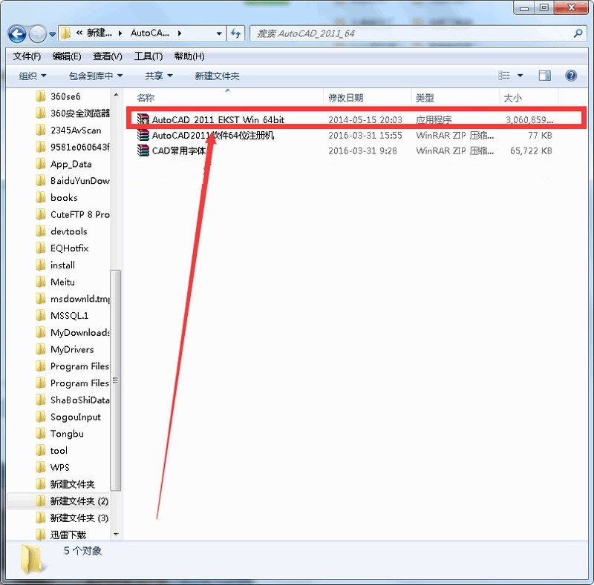Open the help question mark icon
The height and width of the screenshot is (585, 594).
click(571, 76)
